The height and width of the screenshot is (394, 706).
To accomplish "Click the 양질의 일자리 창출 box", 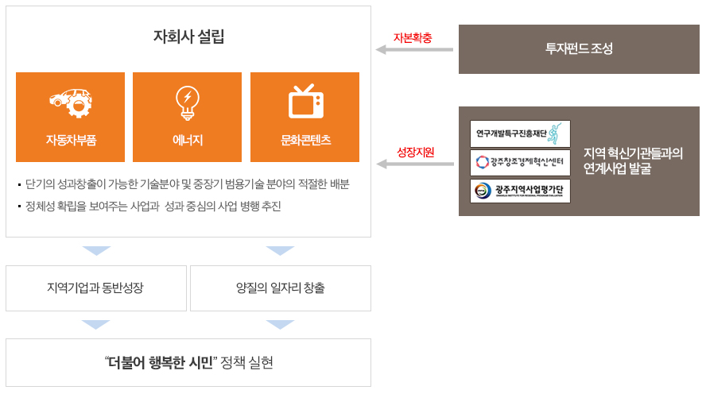I will point(281,288).
